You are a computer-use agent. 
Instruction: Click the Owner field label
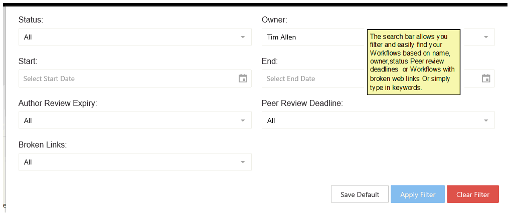click(274, 20)
